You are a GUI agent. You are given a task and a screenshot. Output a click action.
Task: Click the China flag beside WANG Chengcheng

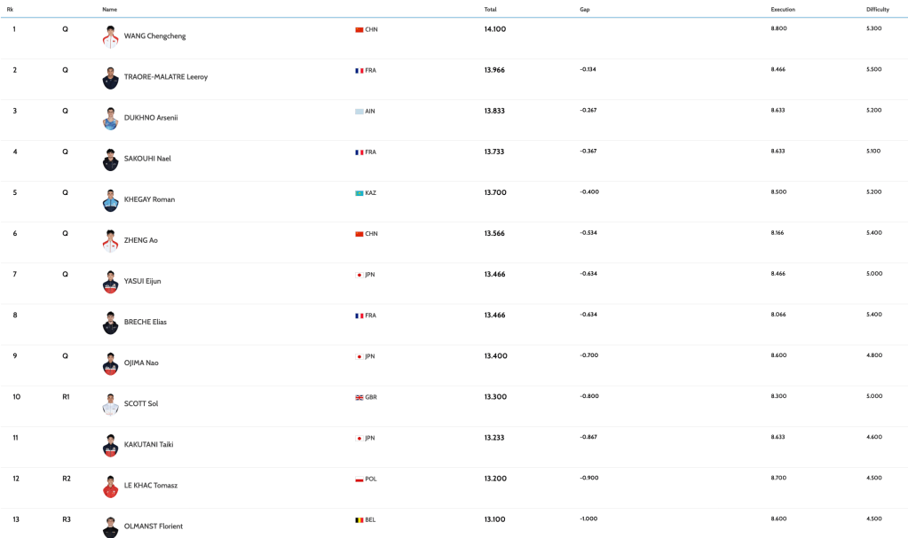point(359,29)
